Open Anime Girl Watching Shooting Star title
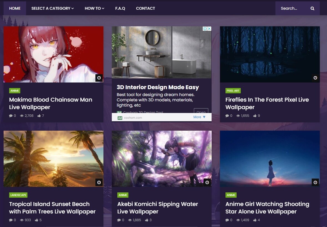This screenshot has width=327, height=227. point(267,208)
